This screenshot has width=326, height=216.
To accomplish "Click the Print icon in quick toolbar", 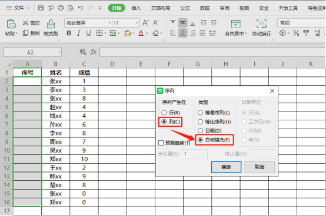I will tap(61, 8).
